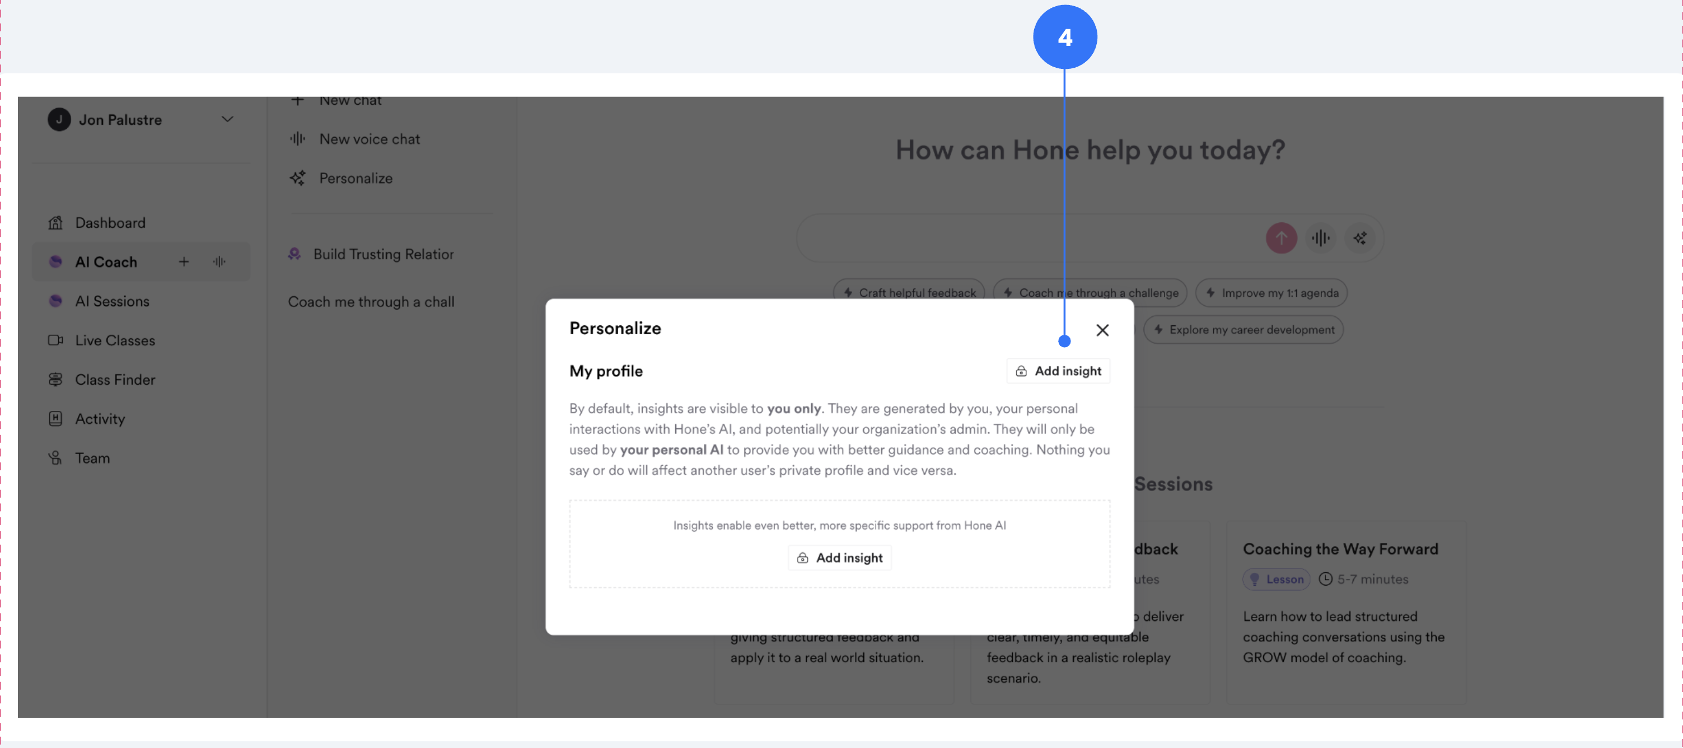The height and width of the screenshot is (748, 1683).
Task: Close the Personalize dialog
Action: tap(1102, 330)
